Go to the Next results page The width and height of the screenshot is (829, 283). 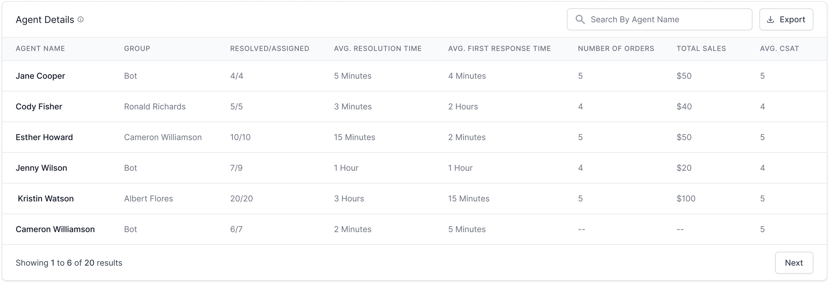click(794, 263)
